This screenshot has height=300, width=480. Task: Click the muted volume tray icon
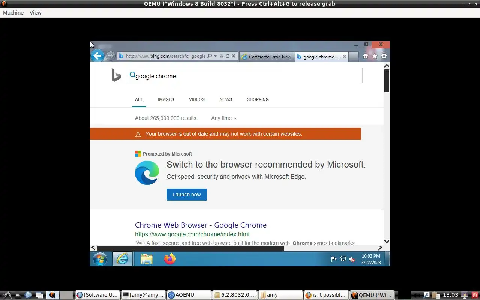click(352, 259)
